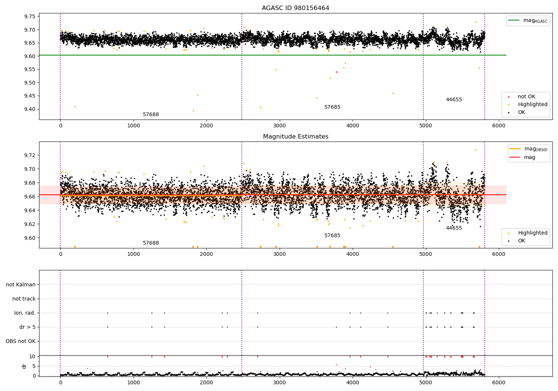This screenshot has height=391, width=558.
Task: Click the 9.72 y-tick in middle plot
Action: click(x=30, y=155)
